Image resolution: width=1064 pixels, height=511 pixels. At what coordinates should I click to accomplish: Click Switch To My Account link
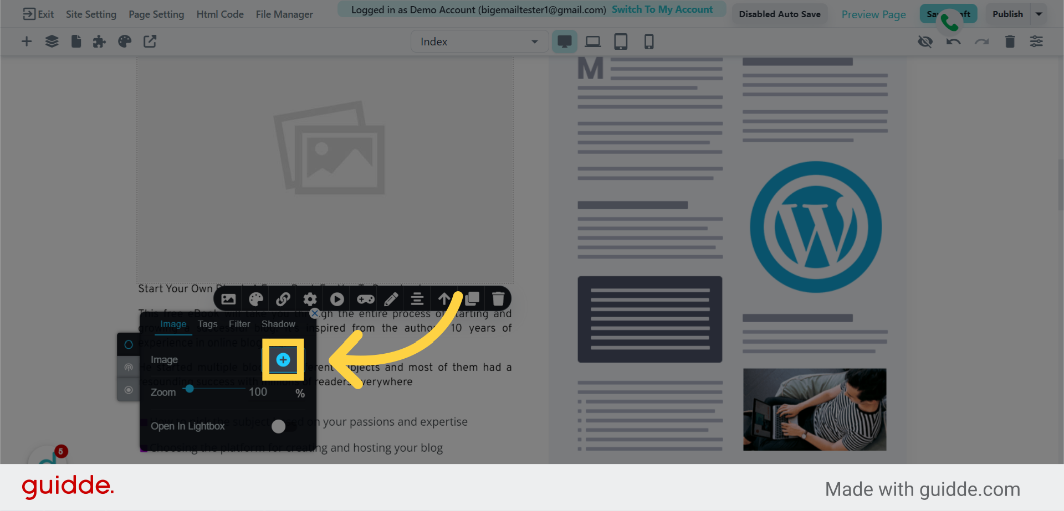[662, 9]
